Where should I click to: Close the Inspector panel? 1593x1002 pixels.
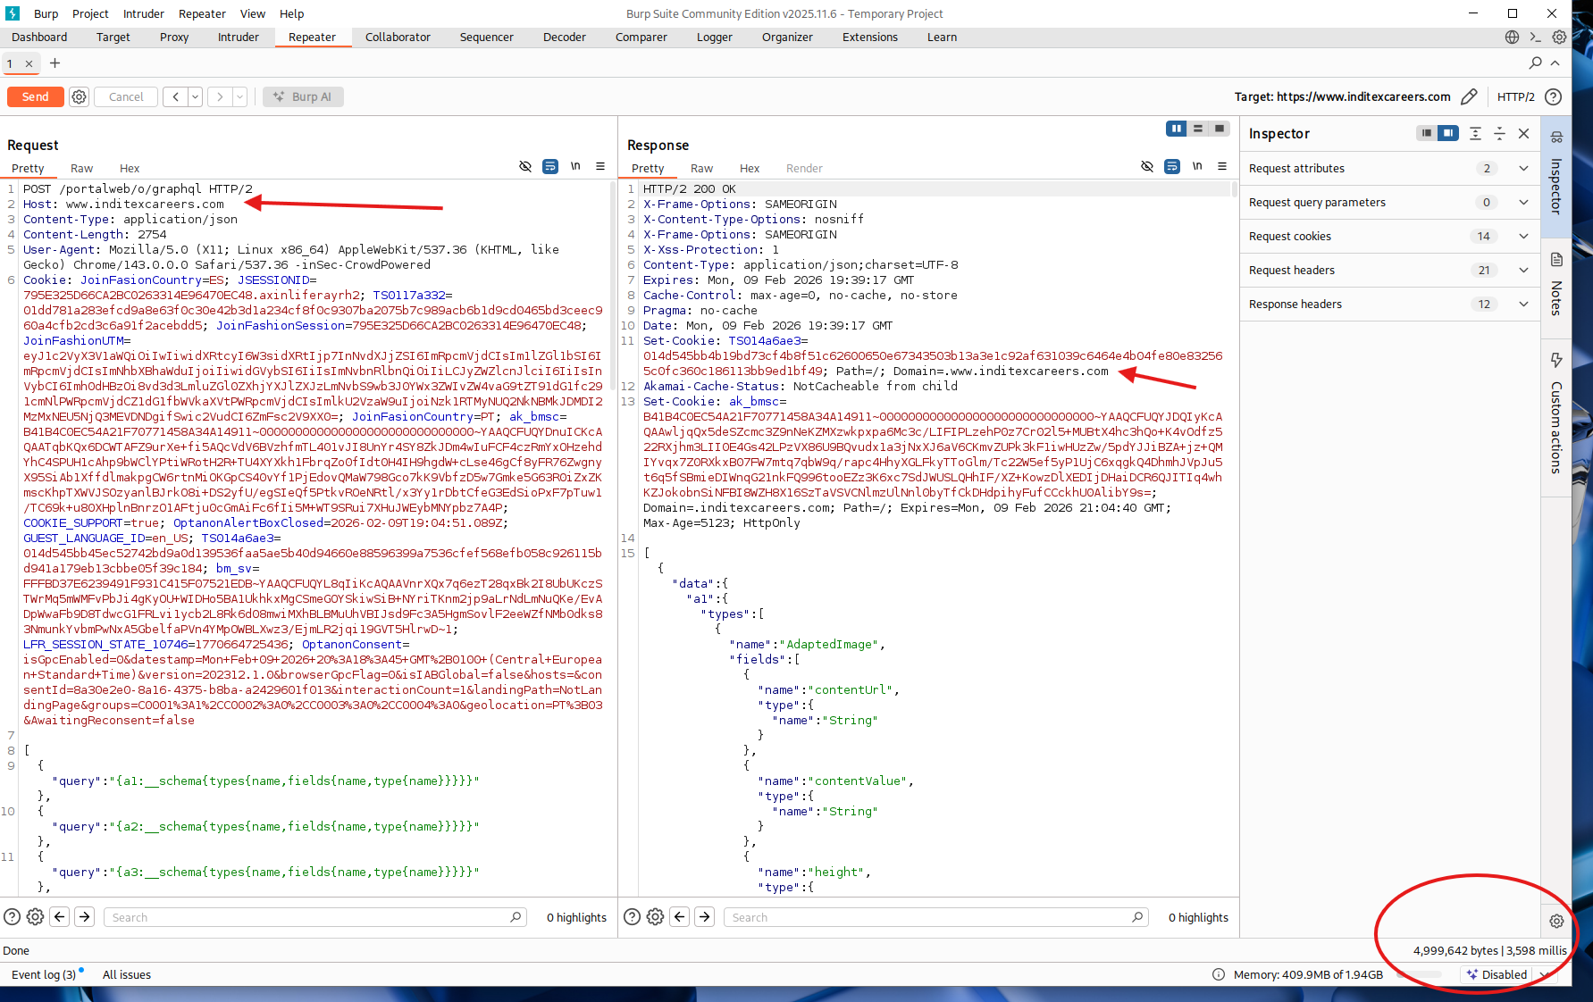coord(1524,133)
